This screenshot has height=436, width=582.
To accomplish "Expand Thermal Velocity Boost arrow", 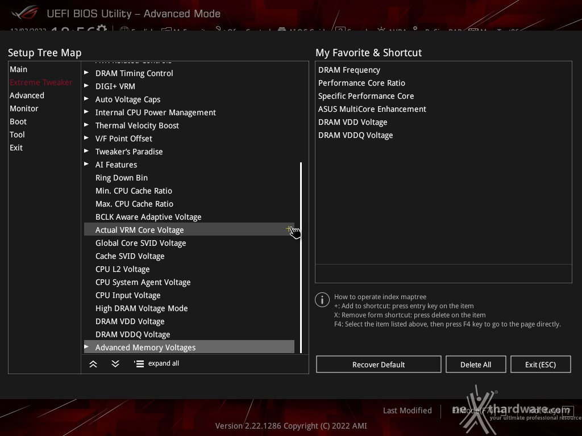I will coord(86,124).
